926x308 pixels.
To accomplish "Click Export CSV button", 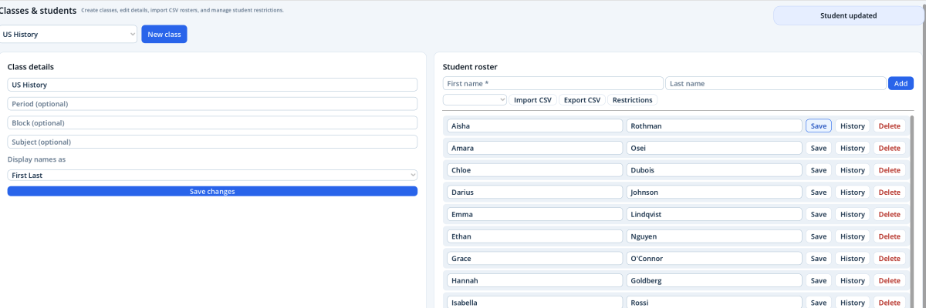I will (x=582, y=100).
